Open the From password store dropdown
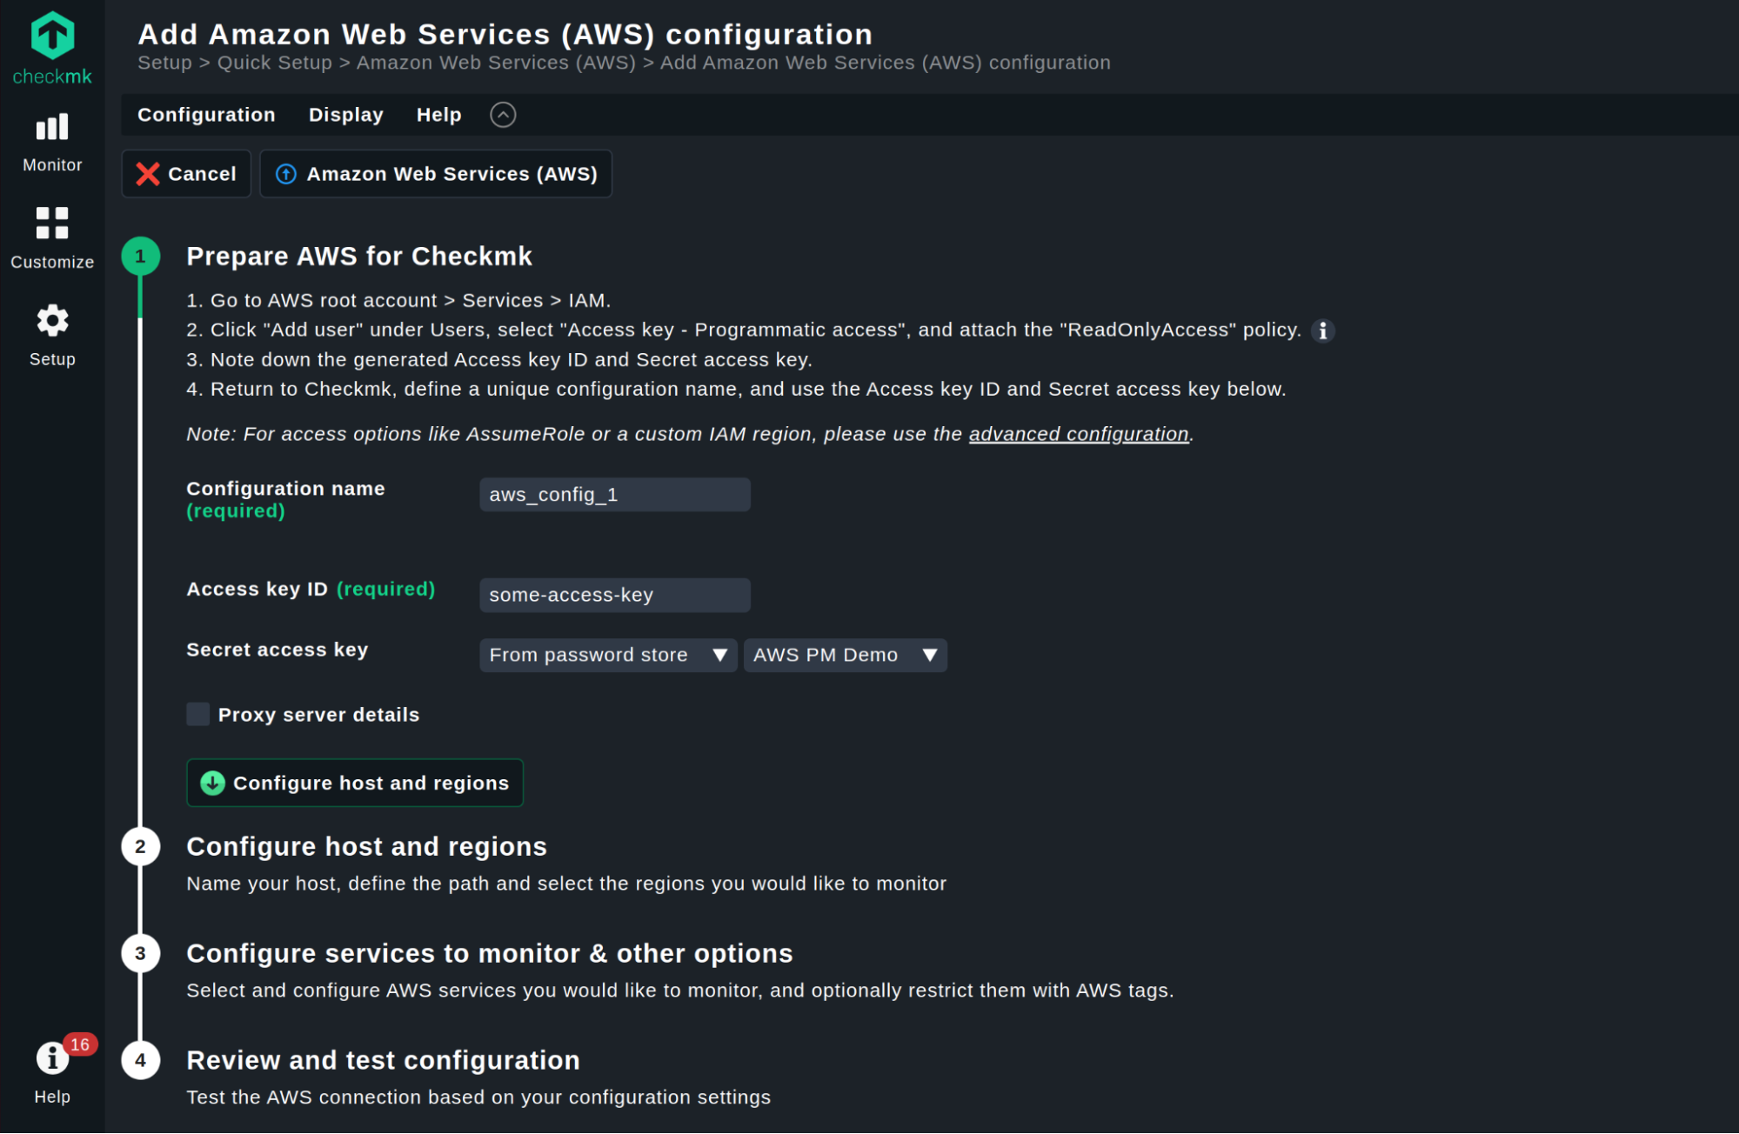 tap(607, 655)
